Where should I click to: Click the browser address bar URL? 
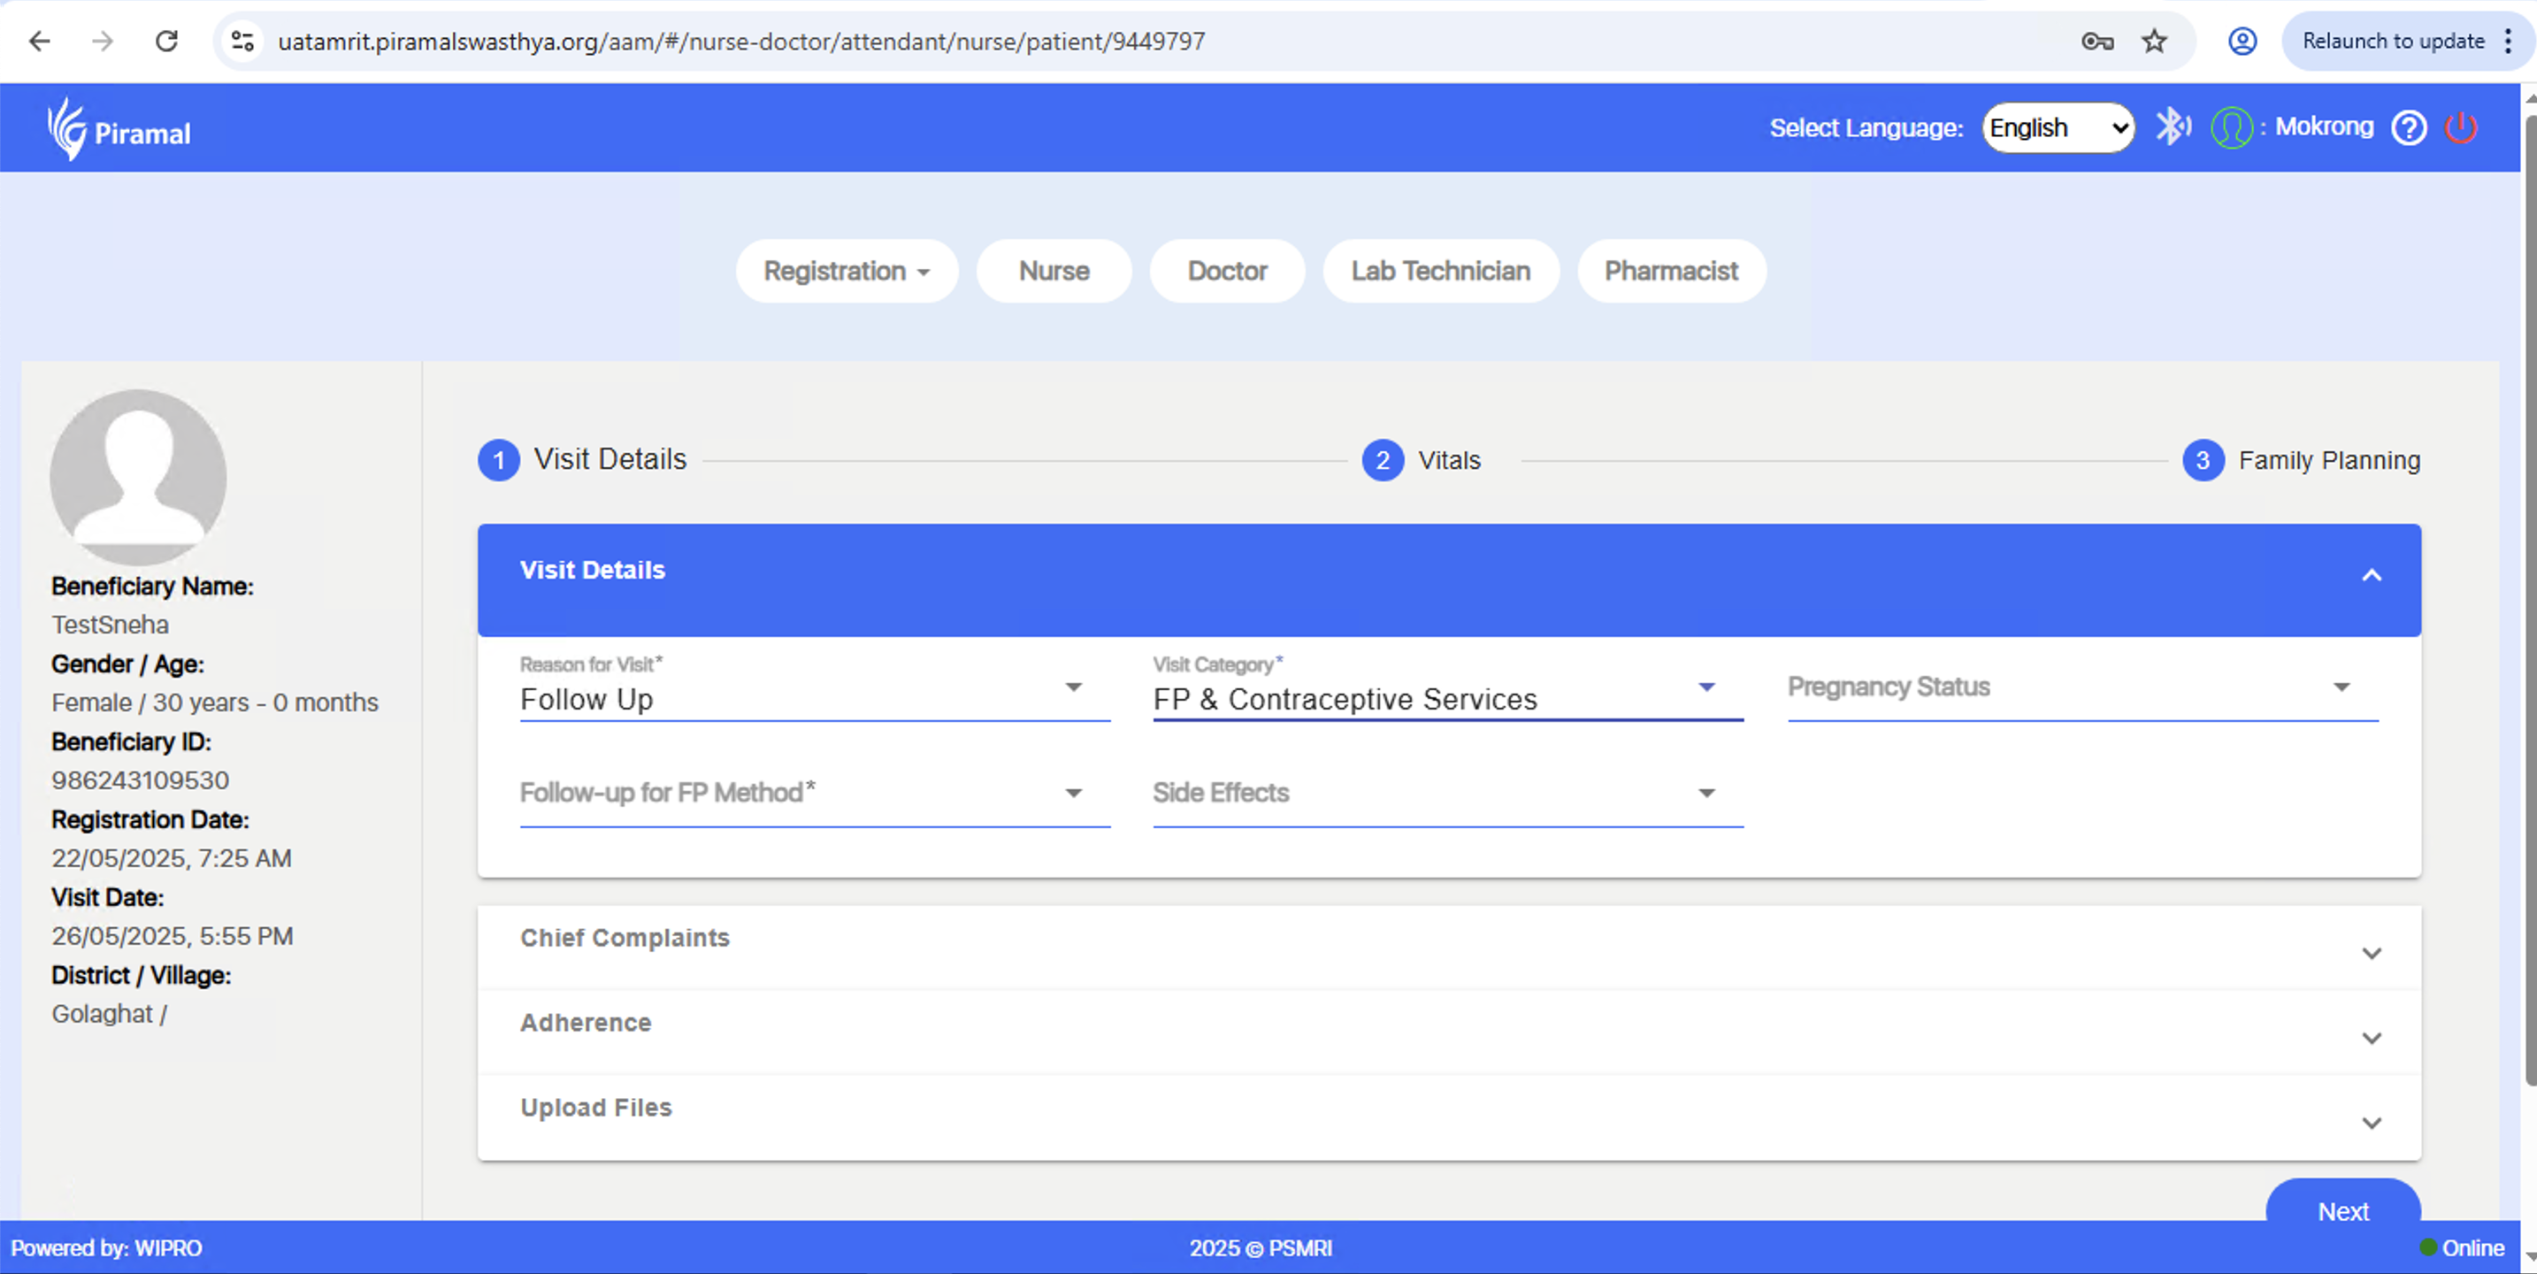[x=740, y=42]
